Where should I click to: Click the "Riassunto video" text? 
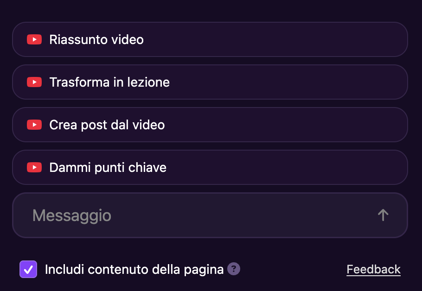tap(96, 40)
